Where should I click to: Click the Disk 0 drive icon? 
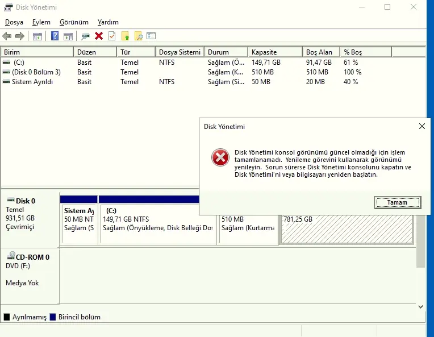[11, 199]
